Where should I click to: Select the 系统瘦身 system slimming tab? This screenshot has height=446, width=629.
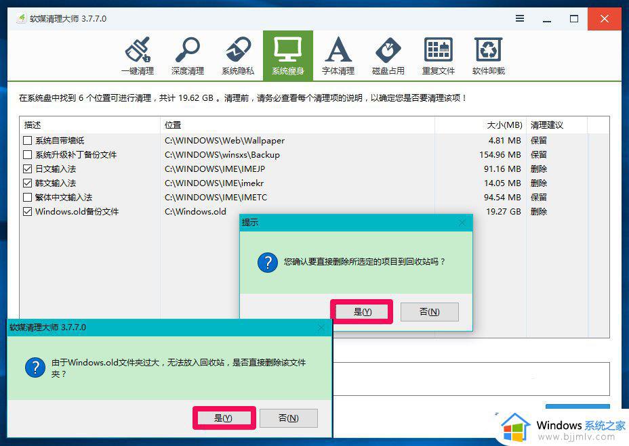pos(288,55)
